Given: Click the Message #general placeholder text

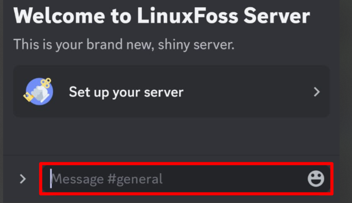Looking at the screenshot, I should click(107, 179).
